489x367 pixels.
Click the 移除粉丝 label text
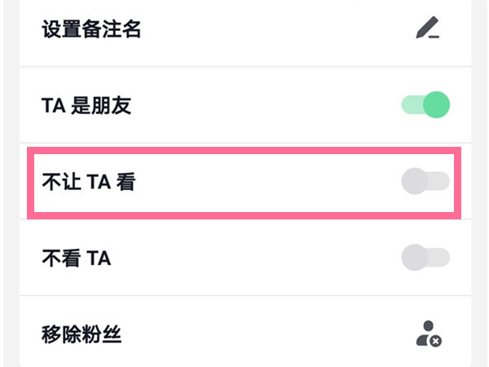[81, 334]
